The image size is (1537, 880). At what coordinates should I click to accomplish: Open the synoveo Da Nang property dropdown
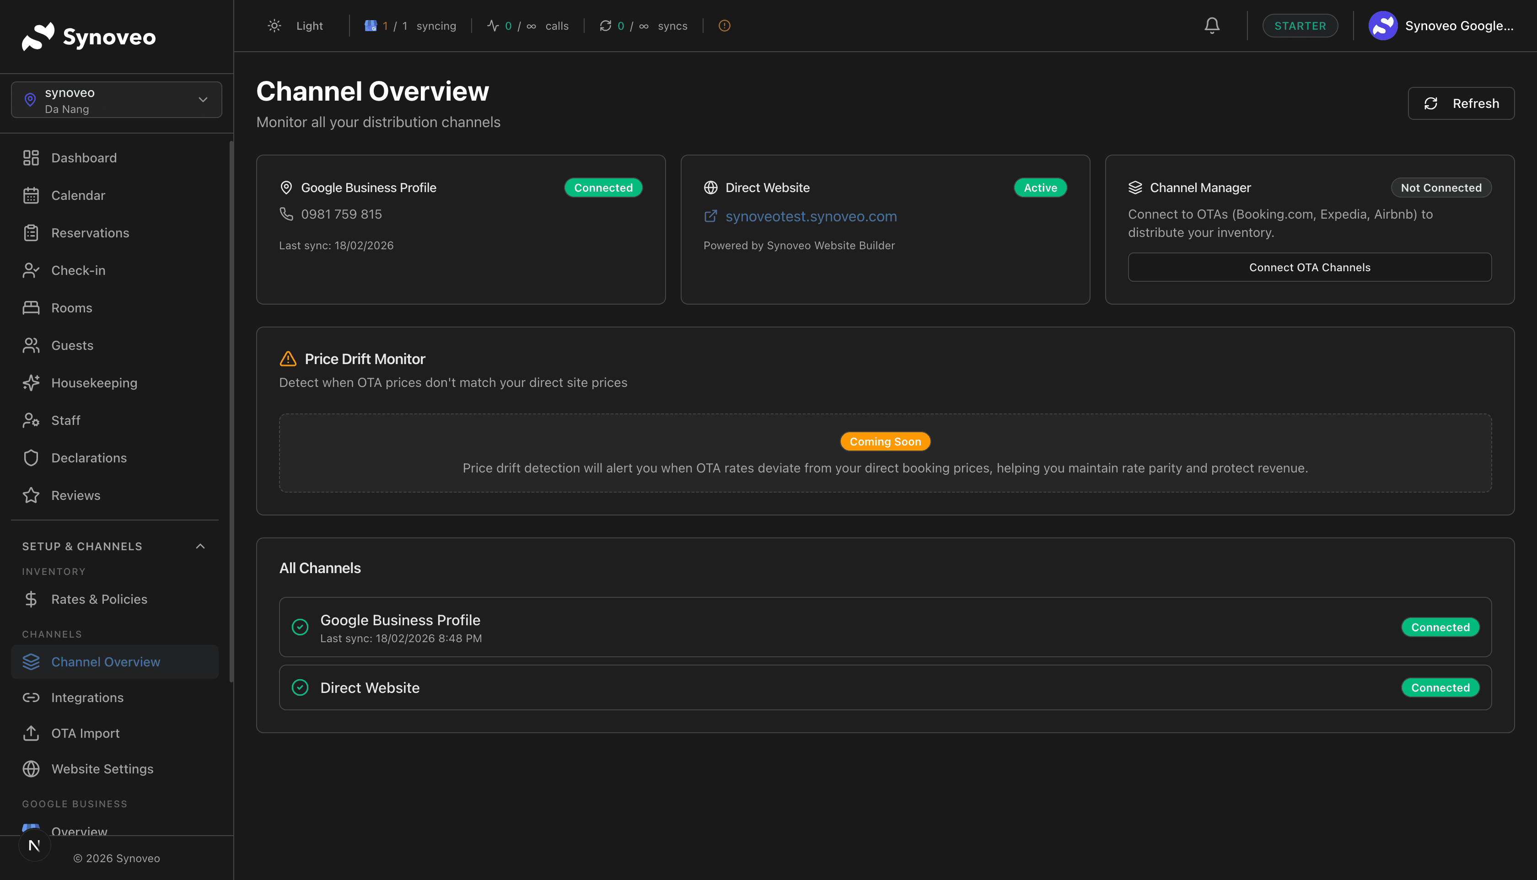pyautogui.click(x=117, y=100)
